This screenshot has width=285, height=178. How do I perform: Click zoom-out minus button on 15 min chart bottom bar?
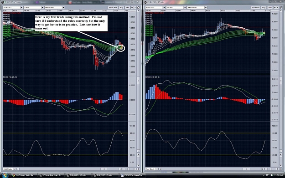coord(266,169)
